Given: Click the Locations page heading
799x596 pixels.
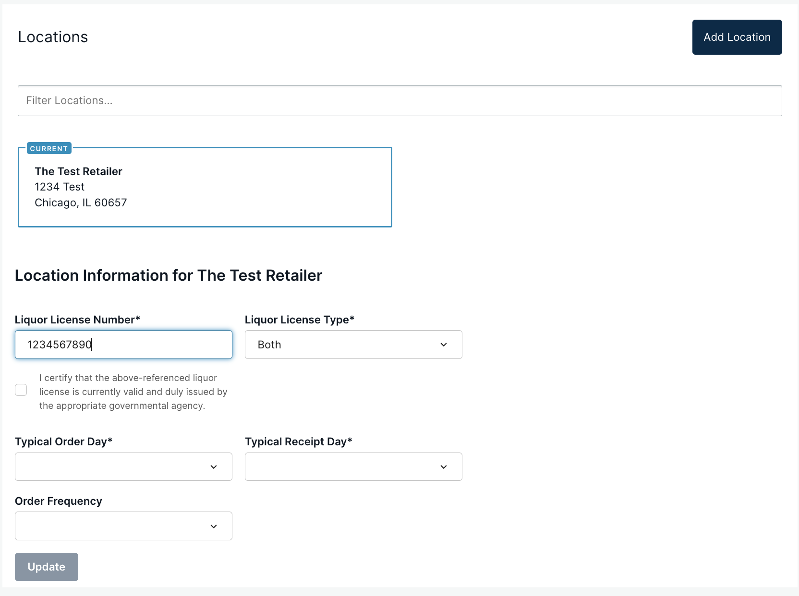Looking at the screenshot, I should tap(53, 37).
